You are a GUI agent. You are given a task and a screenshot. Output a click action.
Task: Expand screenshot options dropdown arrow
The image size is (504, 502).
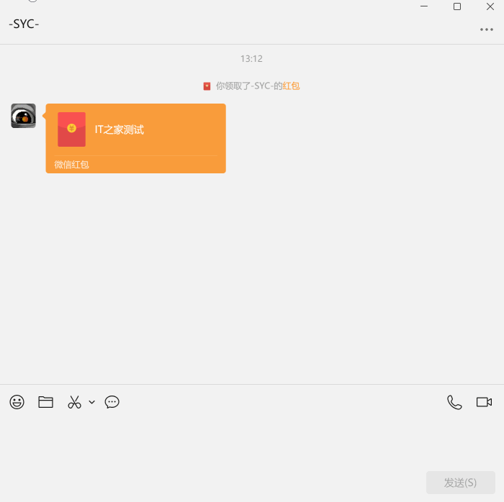coord(92,402)
